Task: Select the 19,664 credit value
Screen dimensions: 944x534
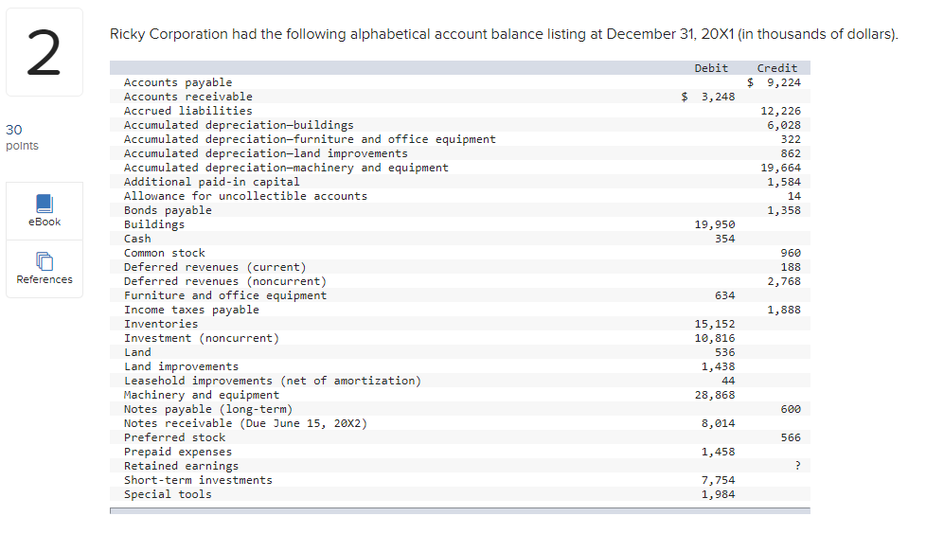Action: click(x=781, y=168)
